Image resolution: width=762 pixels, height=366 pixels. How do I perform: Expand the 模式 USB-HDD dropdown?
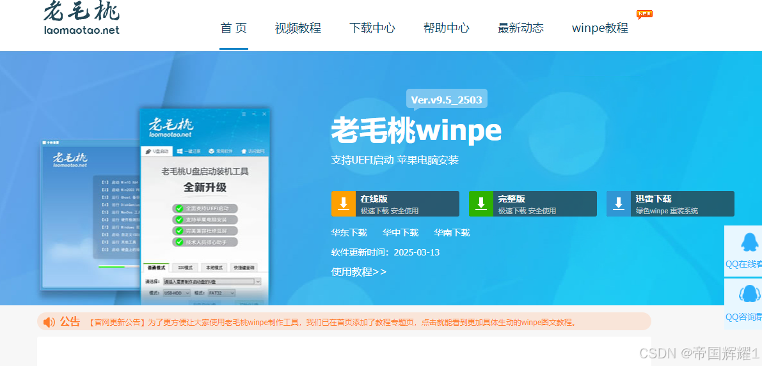[x=177, y=293]
